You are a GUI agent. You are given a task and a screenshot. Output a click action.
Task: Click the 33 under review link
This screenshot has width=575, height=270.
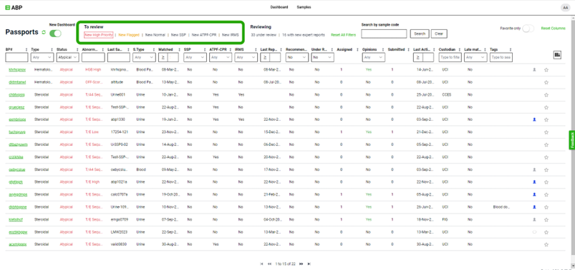[264, 35]
